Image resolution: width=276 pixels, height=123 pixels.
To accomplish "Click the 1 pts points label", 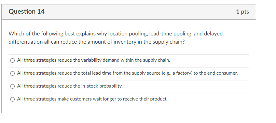I will click(x=243, y=12).
